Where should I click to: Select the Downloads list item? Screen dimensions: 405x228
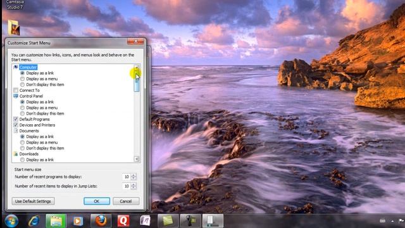[29, 154]
